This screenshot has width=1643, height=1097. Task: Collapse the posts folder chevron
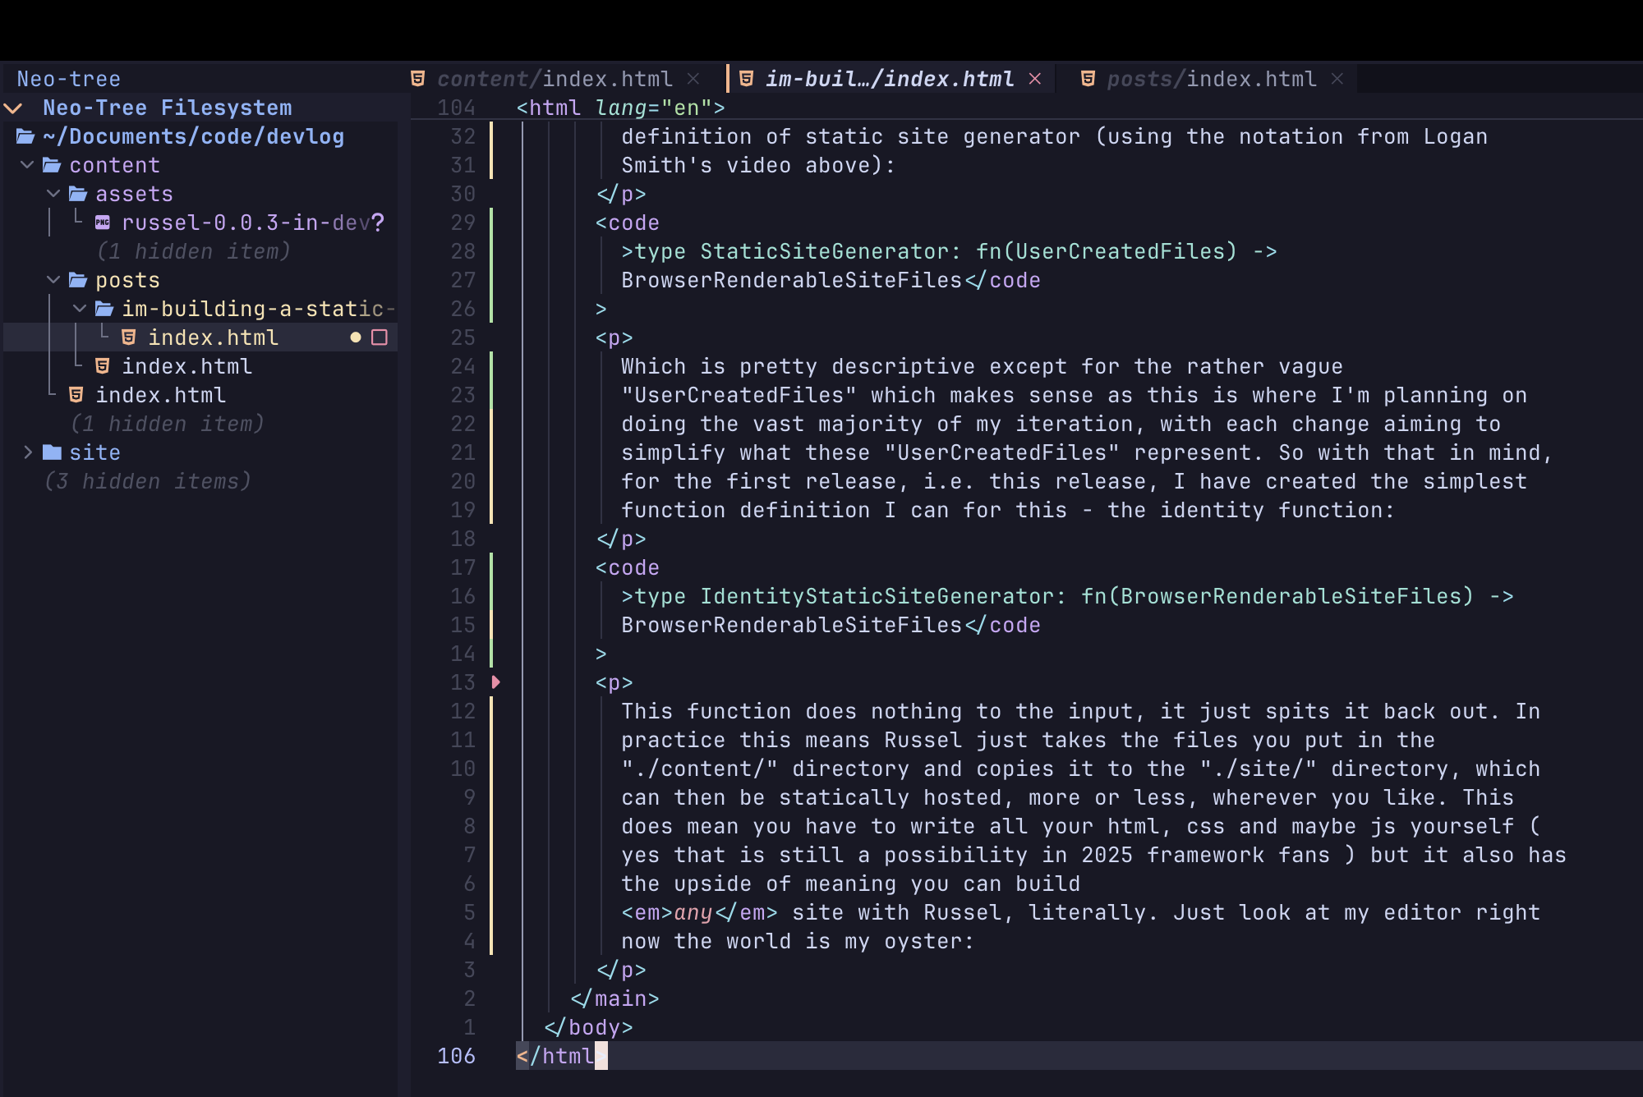click(53, 280)
